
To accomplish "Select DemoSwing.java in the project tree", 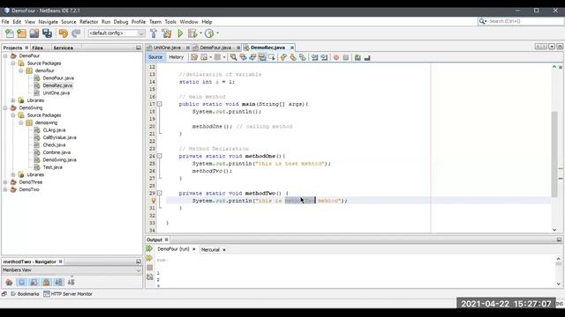I will [x=59, y=160].
